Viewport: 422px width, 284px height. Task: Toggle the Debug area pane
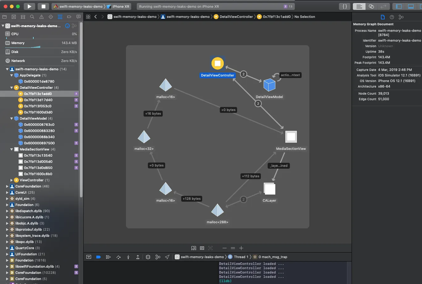[x=411, y=6]
